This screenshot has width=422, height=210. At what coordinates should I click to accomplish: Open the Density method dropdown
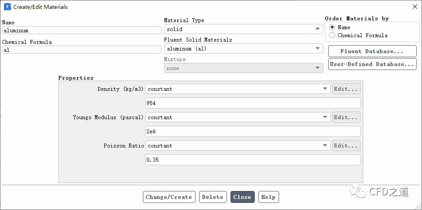click(238, 89)
